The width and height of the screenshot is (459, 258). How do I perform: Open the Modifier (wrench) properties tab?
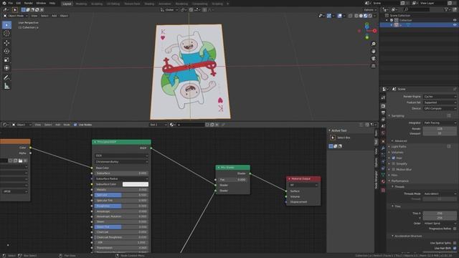coord(383,148)
